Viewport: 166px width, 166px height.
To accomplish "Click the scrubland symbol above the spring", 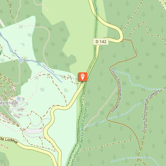I will [23, 44].
